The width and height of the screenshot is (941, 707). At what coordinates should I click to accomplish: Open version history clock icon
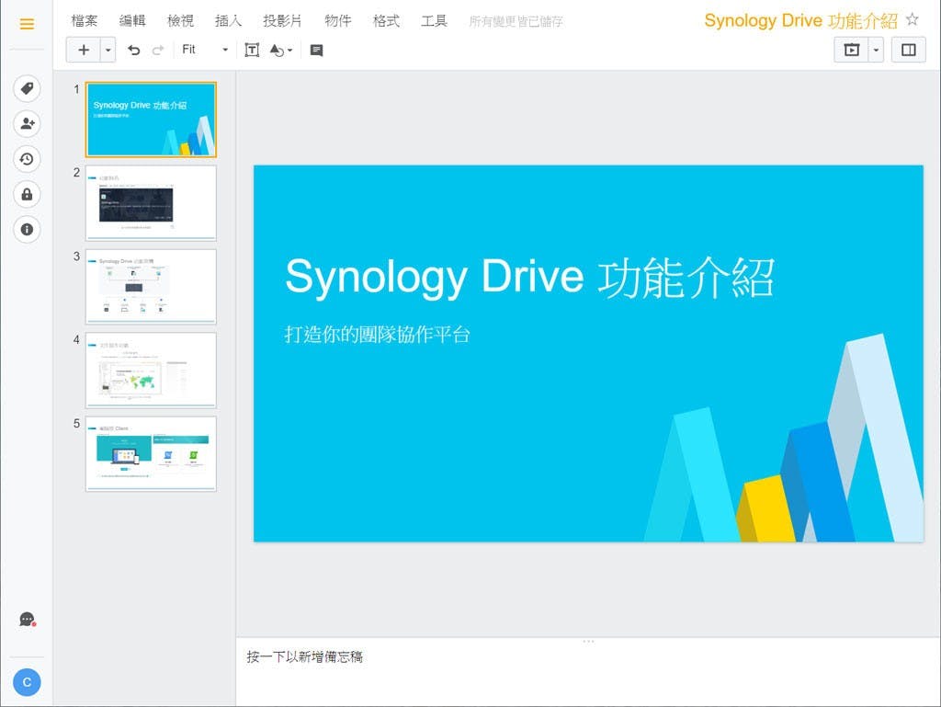27,159
